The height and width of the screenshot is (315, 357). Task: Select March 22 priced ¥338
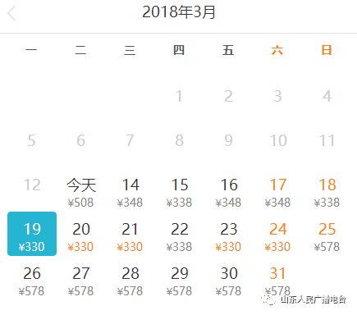pyautogui.click(x=180, y=236)
